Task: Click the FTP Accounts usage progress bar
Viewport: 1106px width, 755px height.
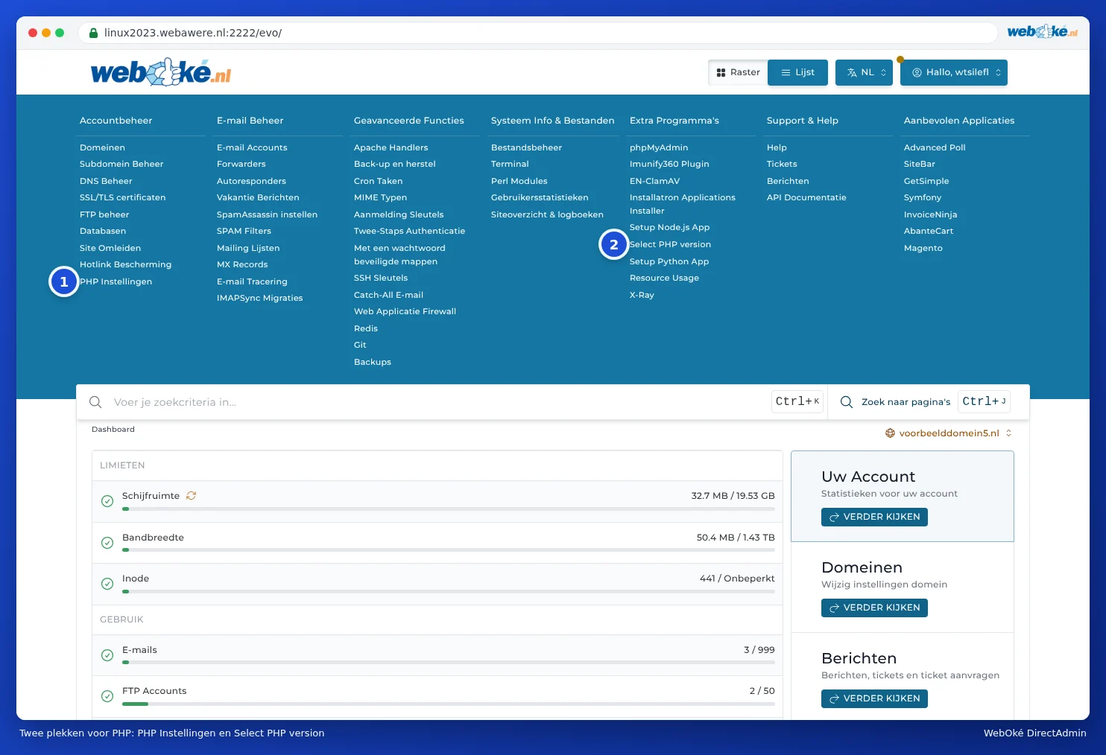Action: pyautogui.click(x=449, y=704)
